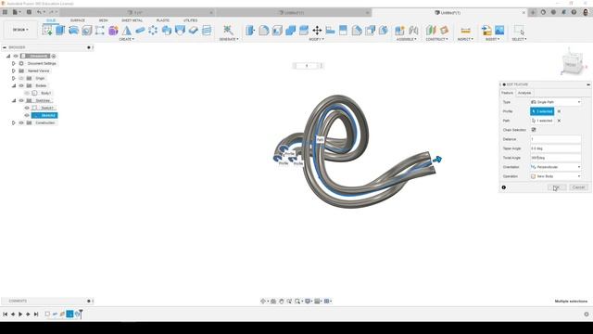Select the New Component assemble tool

coord(399,31)
